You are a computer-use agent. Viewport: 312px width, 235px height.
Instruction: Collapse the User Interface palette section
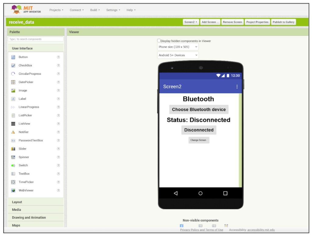click(x=36, y=48)
